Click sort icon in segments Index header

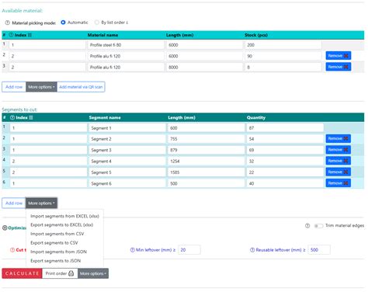[31, 117]
